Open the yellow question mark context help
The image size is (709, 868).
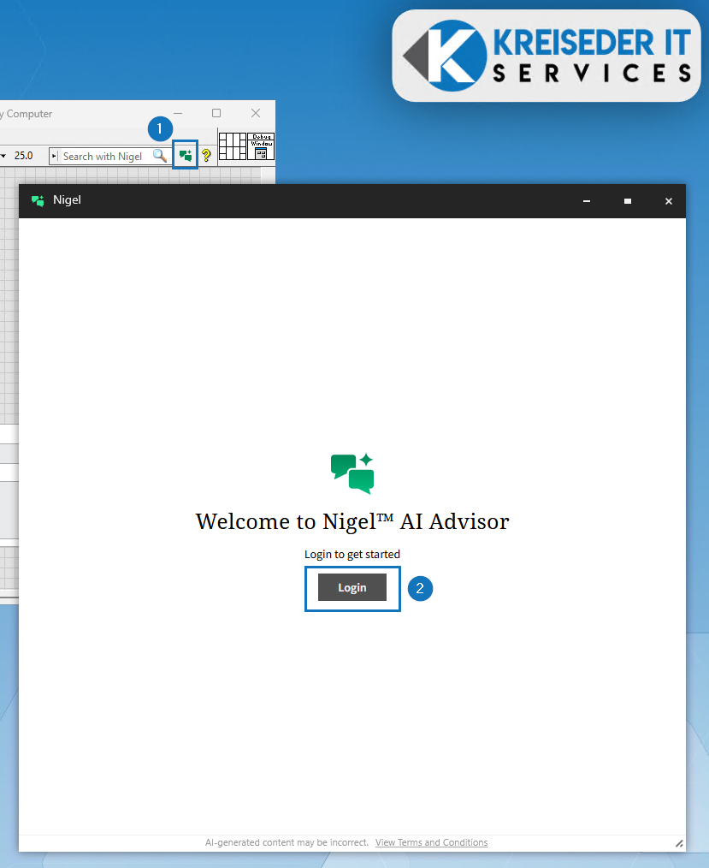[206, 156]
